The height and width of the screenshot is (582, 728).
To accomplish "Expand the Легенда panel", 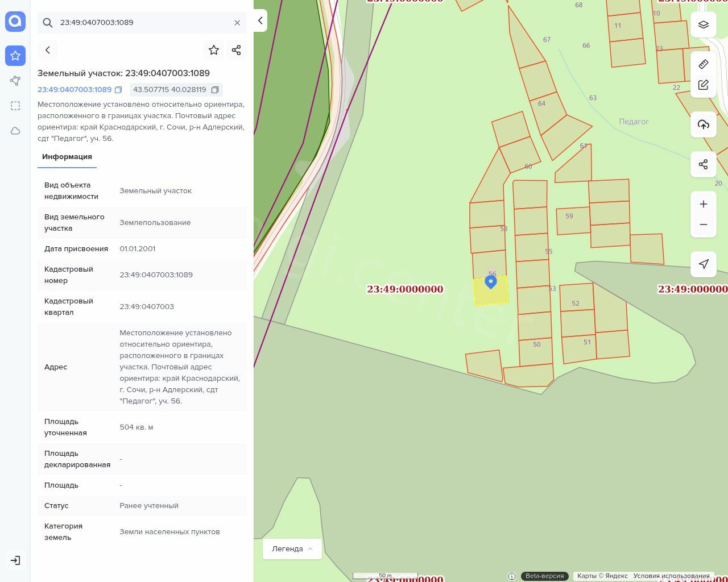I will (292, 549).
